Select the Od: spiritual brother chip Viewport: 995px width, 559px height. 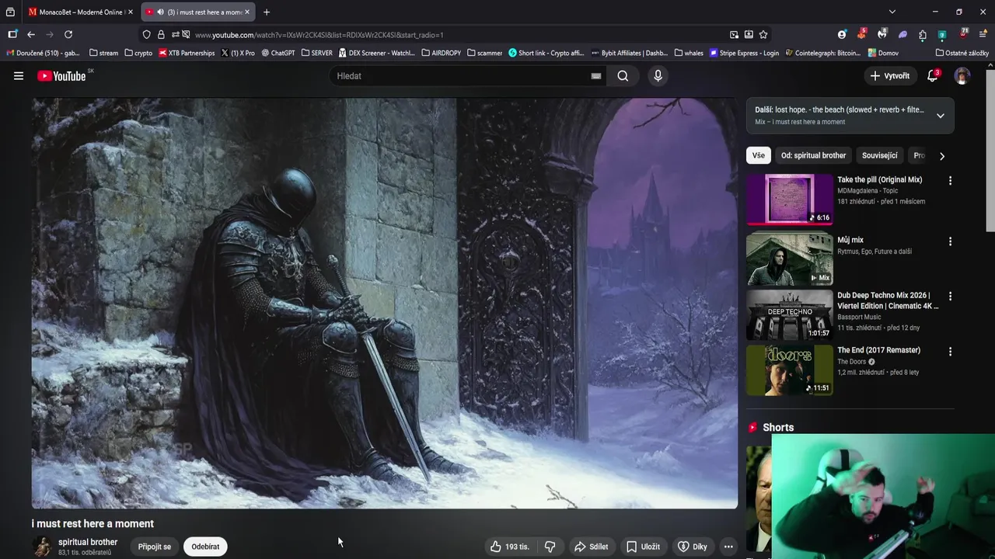coord(813,155)
